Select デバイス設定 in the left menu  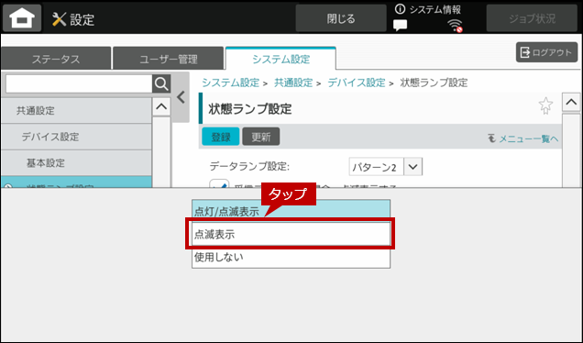(76, 137)
